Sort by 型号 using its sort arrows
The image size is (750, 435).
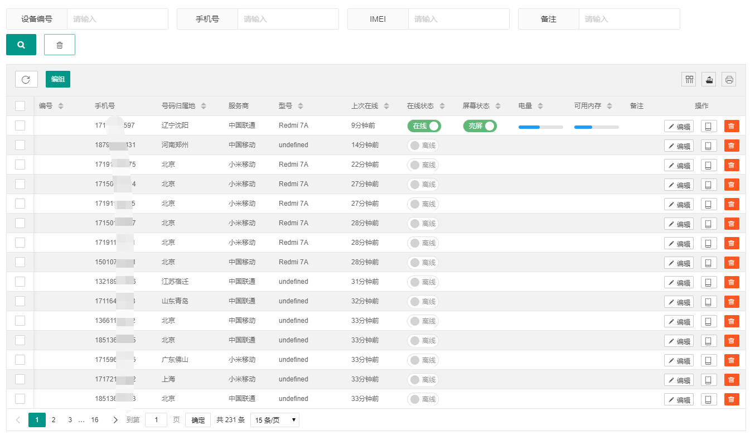click(301, 106)
